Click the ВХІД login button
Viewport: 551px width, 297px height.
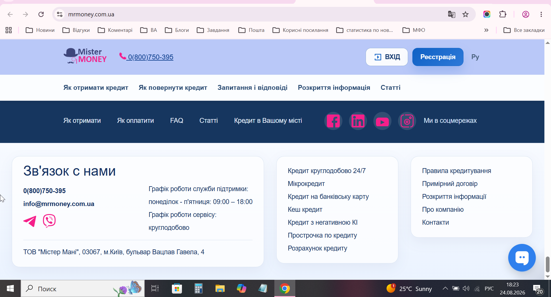coord(387,57)
